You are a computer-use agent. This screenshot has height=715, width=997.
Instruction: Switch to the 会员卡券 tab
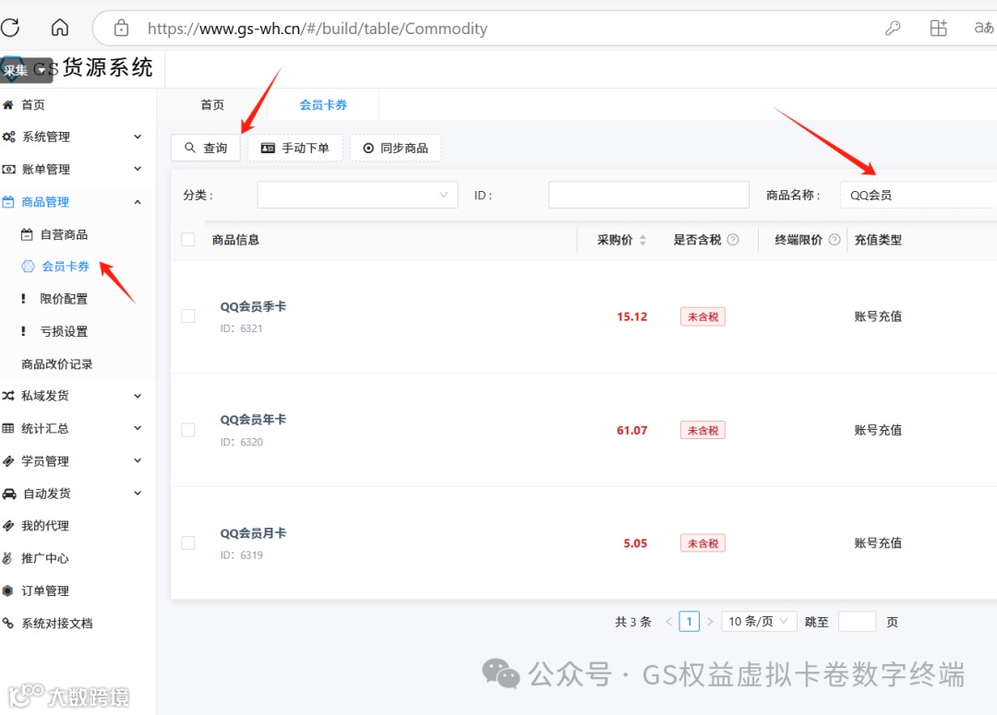pos(323,105)
